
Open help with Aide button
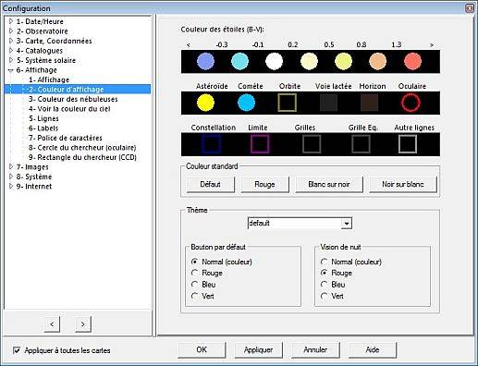(373, 350)
